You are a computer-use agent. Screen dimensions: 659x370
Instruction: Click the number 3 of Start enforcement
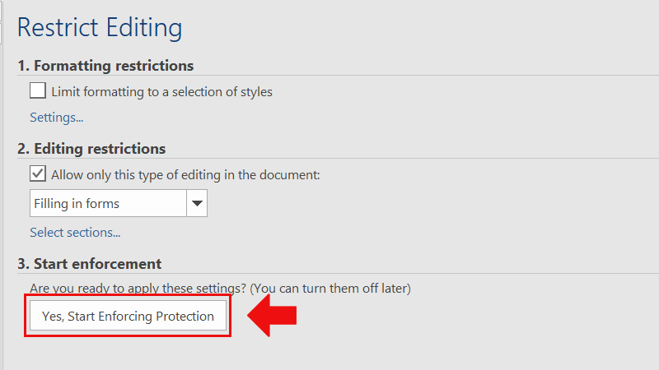point(22,264)
